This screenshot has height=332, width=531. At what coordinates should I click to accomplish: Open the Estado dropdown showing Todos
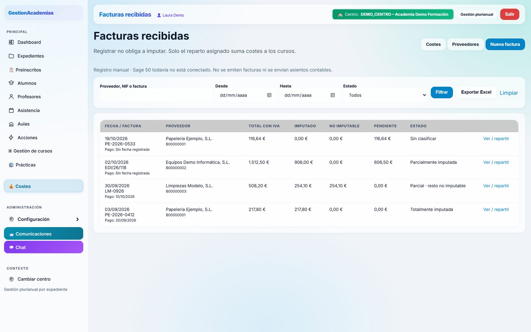(x=385, y=95)
